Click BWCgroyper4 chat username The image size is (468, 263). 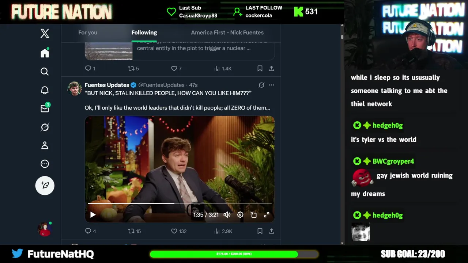pyautogui.click(x=393, y=161)
